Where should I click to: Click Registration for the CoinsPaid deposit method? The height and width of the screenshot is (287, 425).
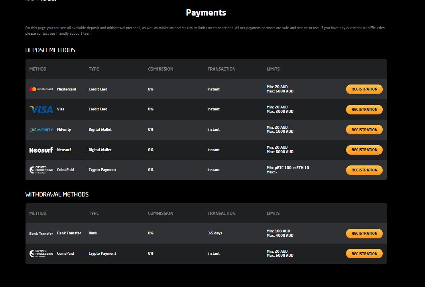pos(364,170)
